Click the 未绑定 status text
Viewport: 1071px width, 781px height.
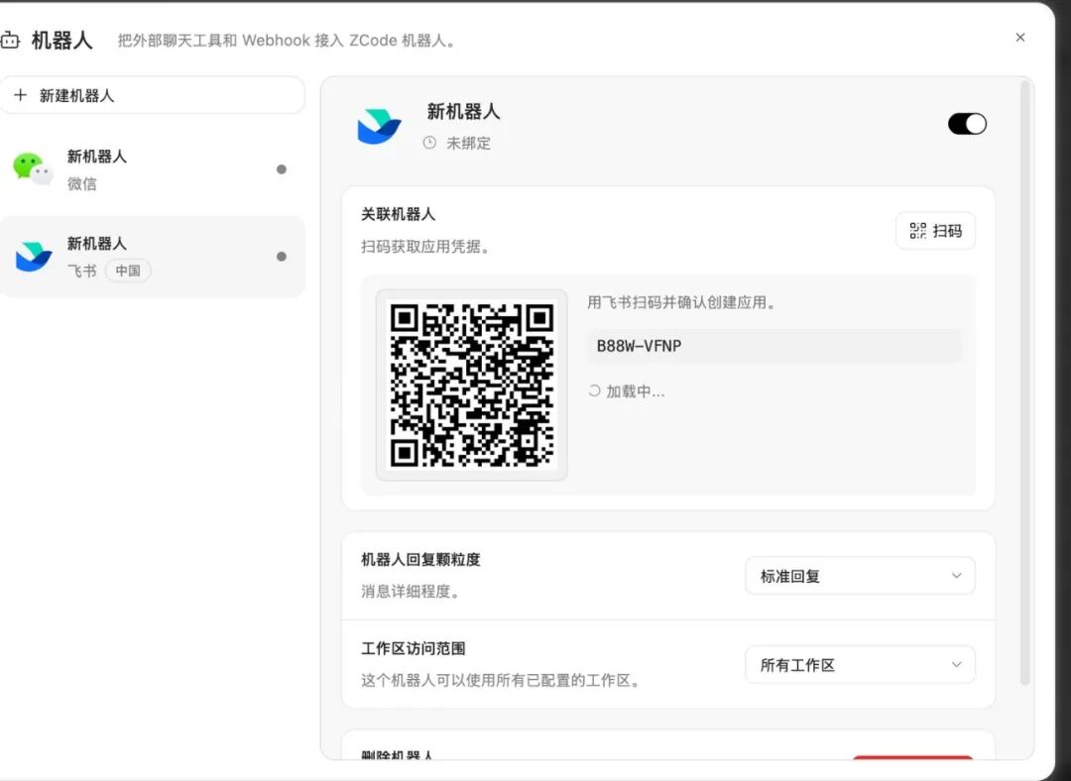click(468, 144)
